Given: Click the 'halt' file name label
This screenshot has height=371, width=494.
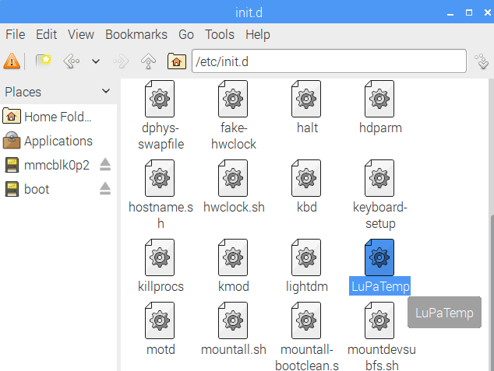Looking at the screenshot, I should (x=307, y=128).
